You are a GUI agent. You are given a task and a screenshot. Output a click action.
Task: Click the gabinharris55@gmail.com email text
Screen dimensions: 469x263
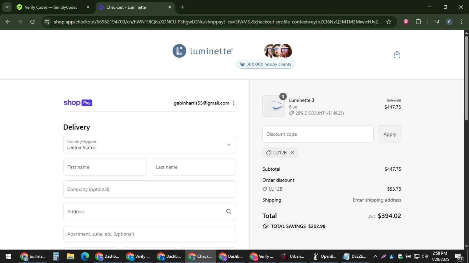tap(201, 103)
